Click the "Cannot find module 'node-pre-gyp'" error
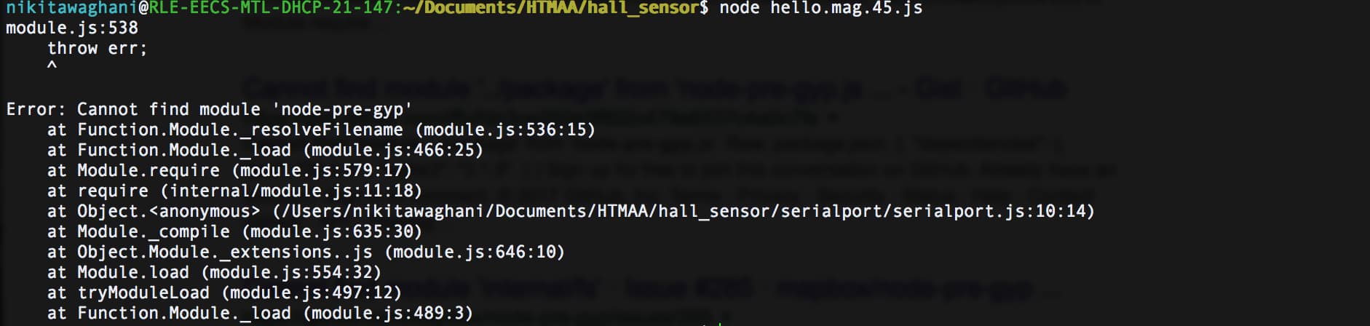 tap(245, 109)
